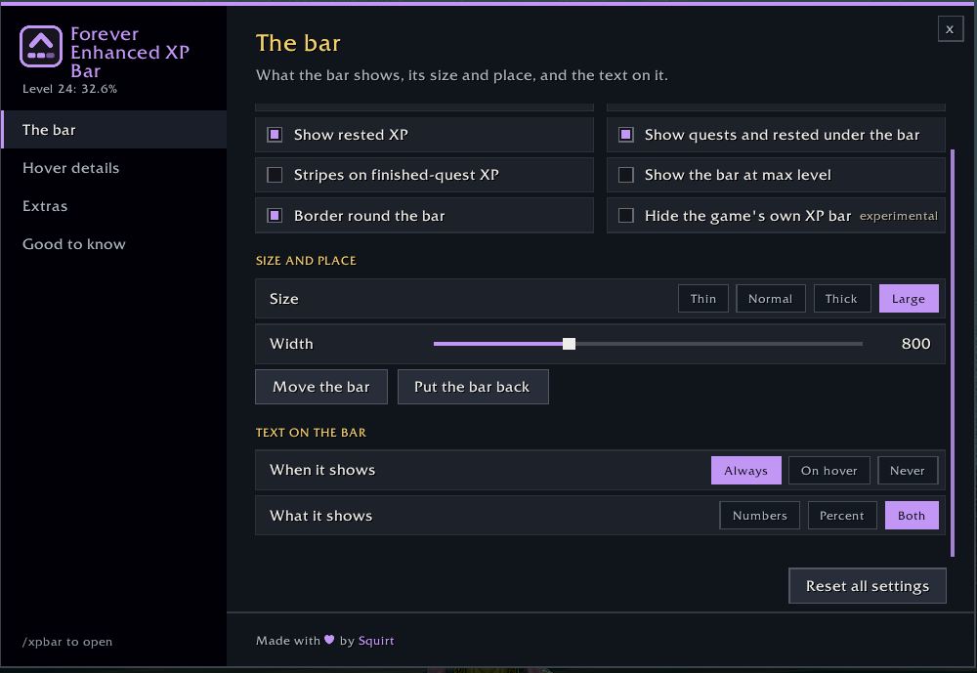Click the purple heart icon in footer
The width and height of the screenshot is (977, 673).
click(329, 640)
